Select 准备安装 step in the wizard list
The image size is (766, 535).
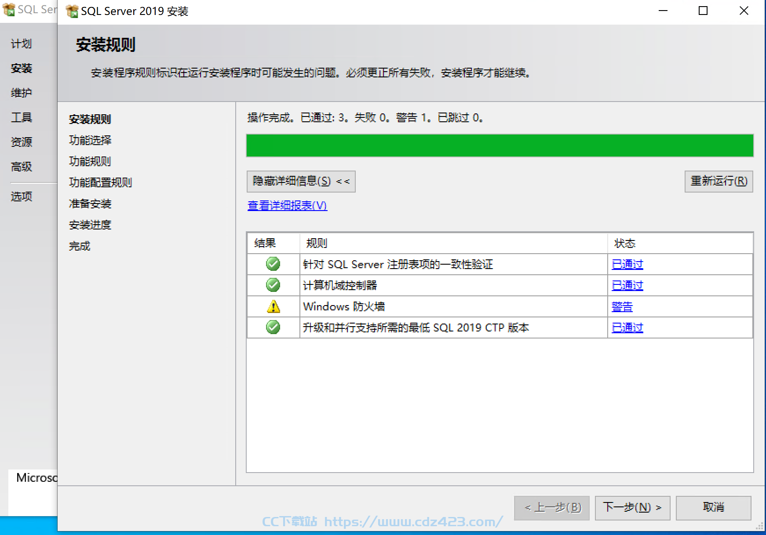point(90,204)
